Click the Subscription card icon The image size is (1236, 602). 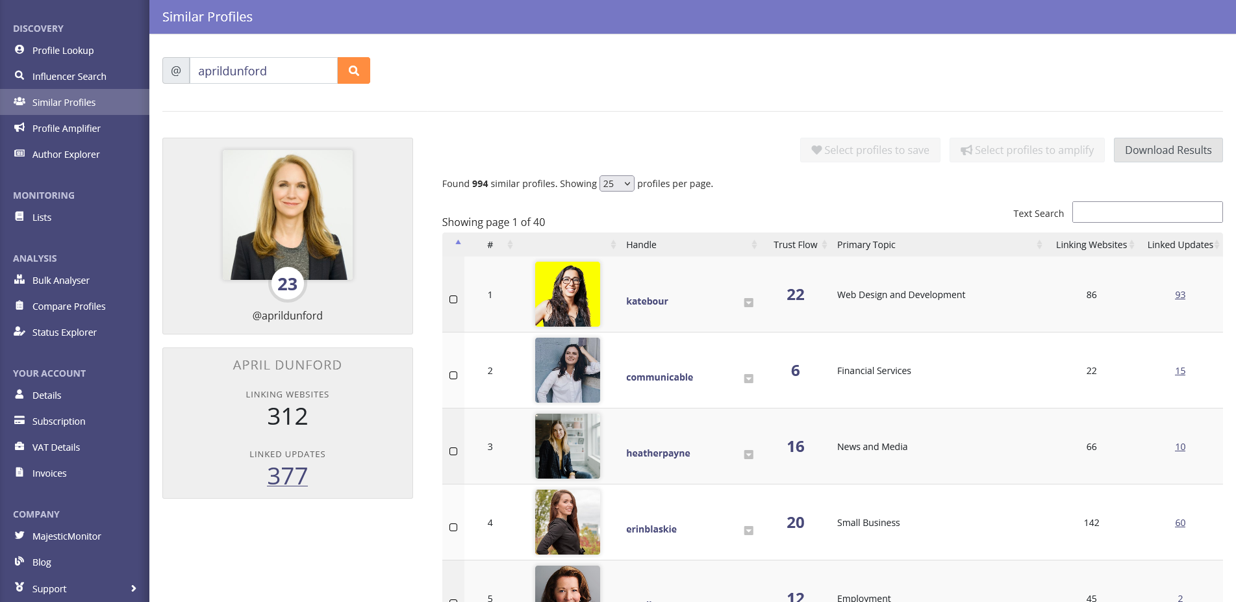[x=19, y=420]
